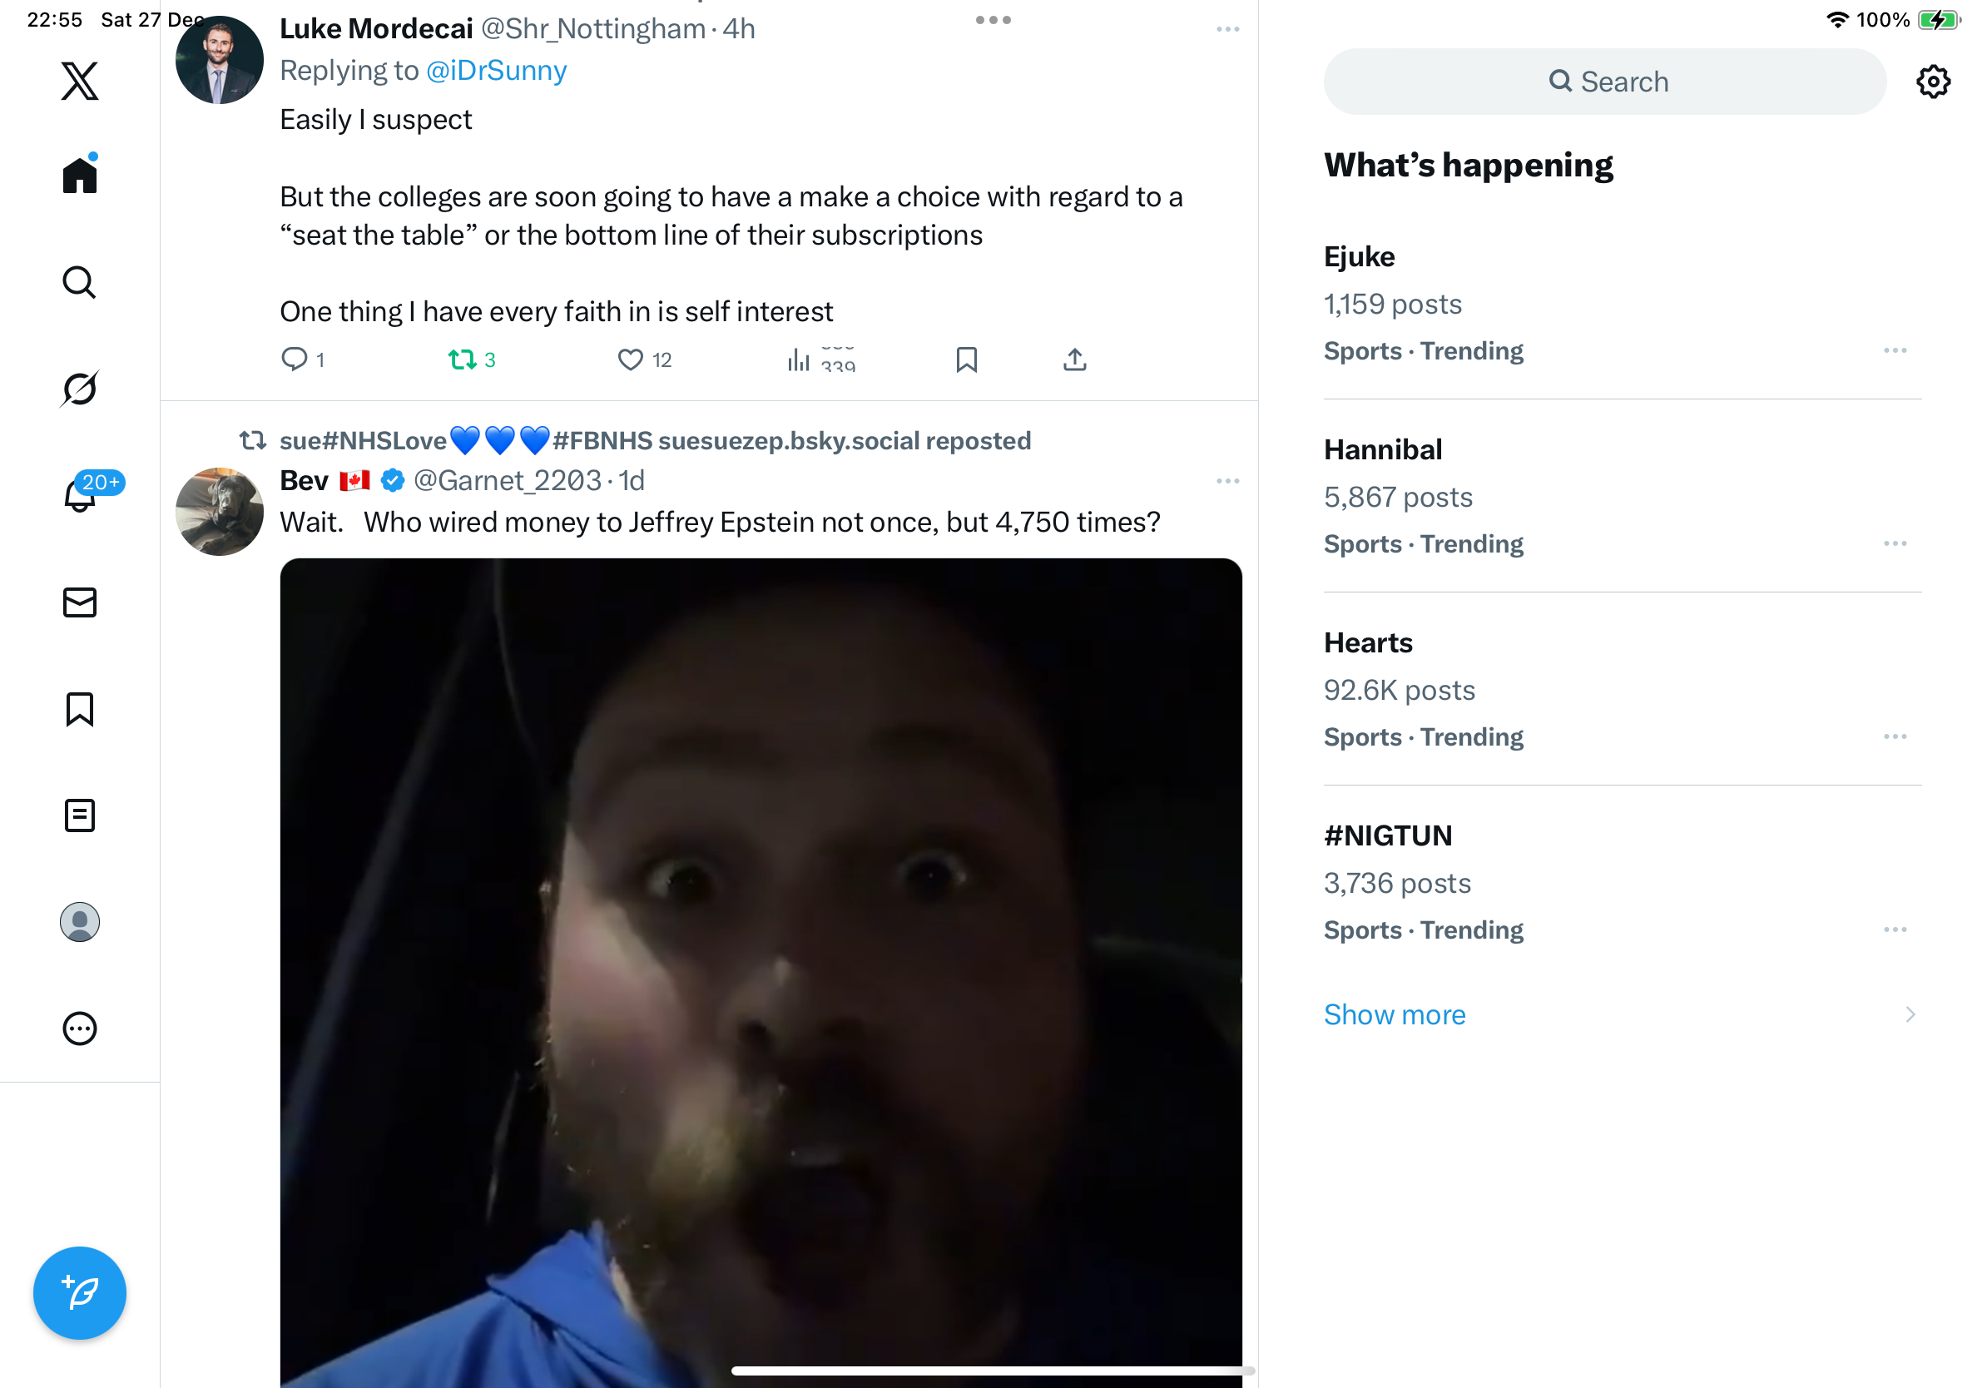Open the X logo home icon
Viewport: 1987px width, 1388px height.
coord(80,82)
